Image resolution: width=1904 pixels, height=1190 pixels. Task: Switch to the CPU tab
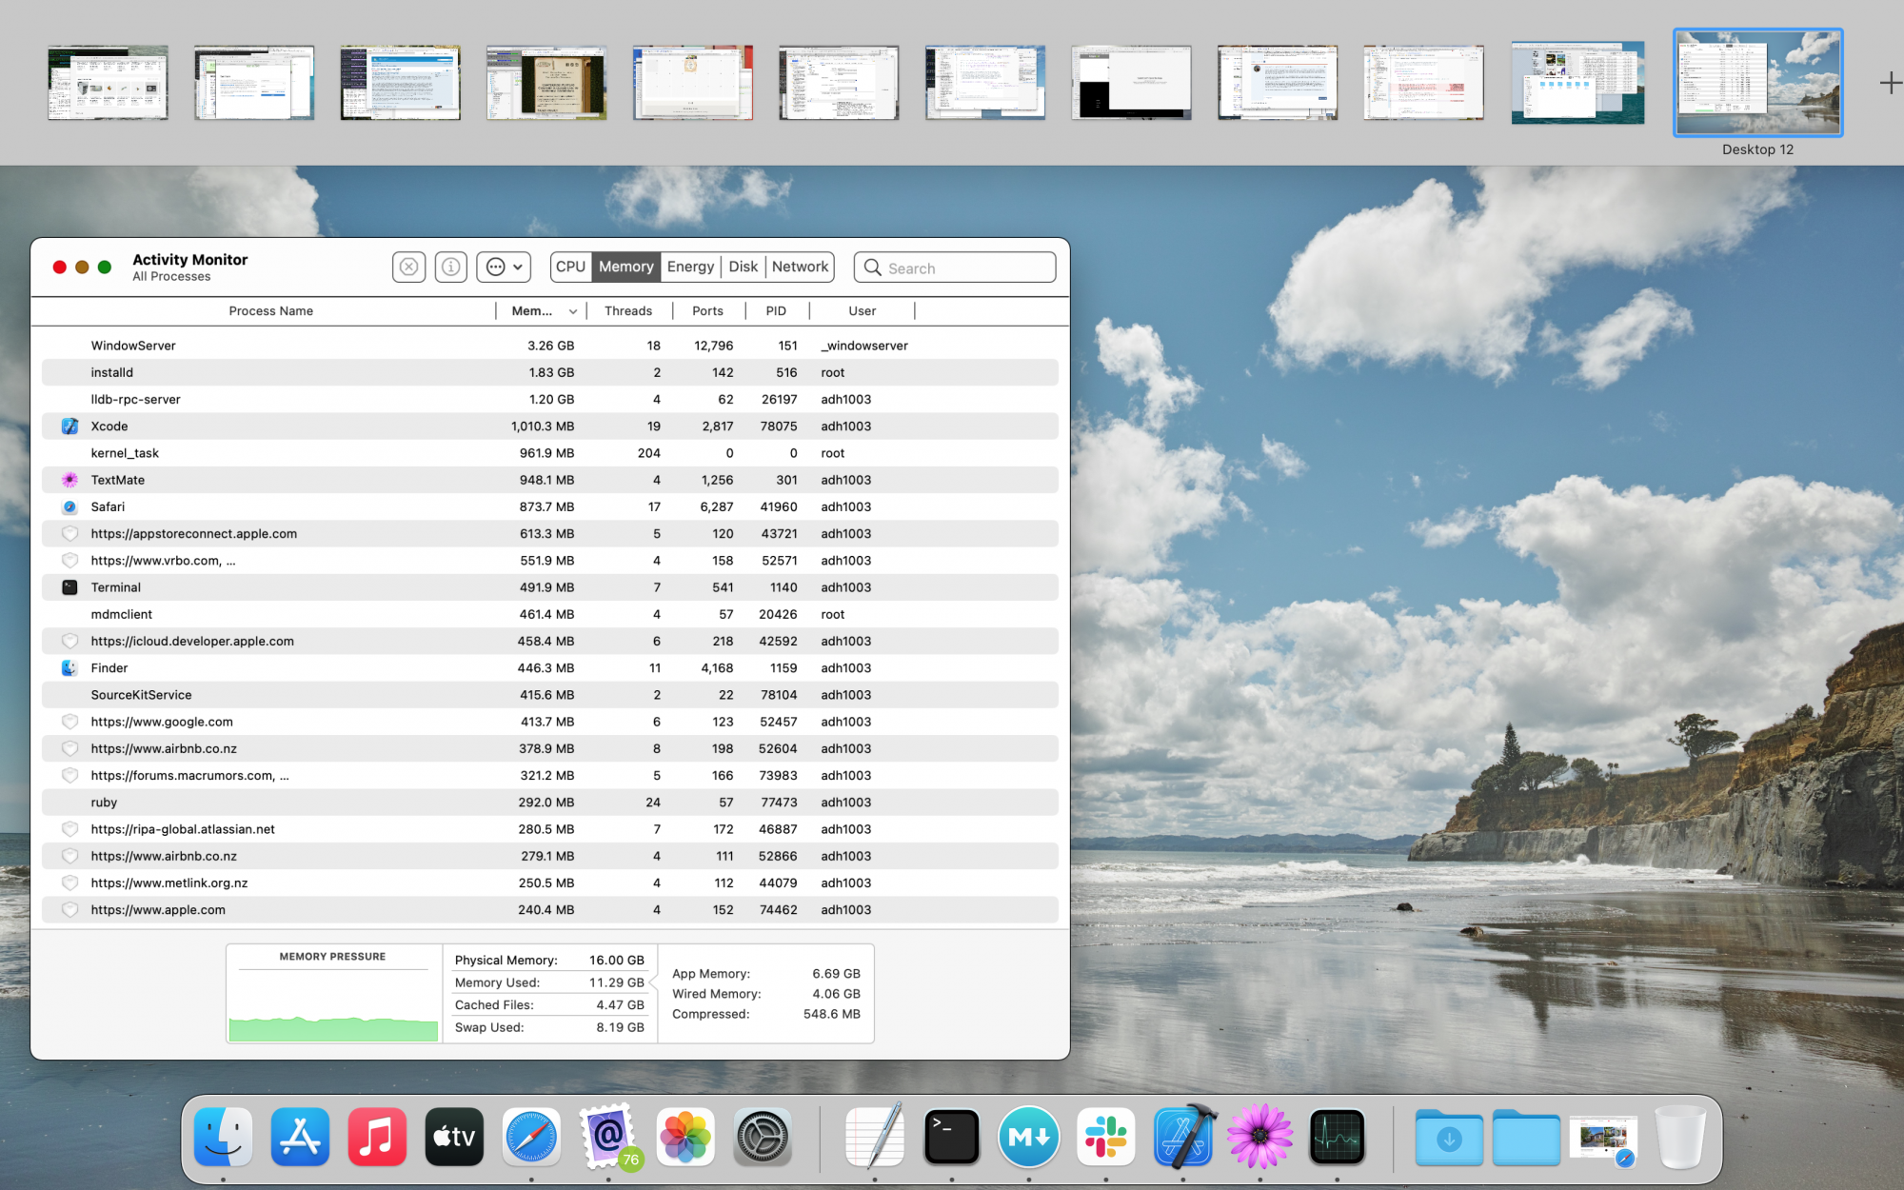570,268
